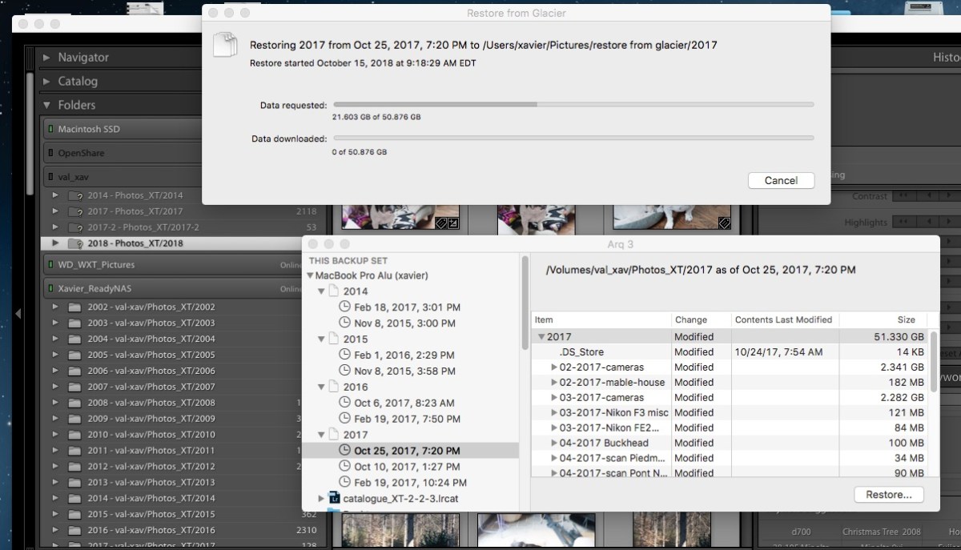The image size is (961, 550).
Task: Click the catalogue_XT-2-2-3.lrcat file icon
Action: tap(335, 498)
